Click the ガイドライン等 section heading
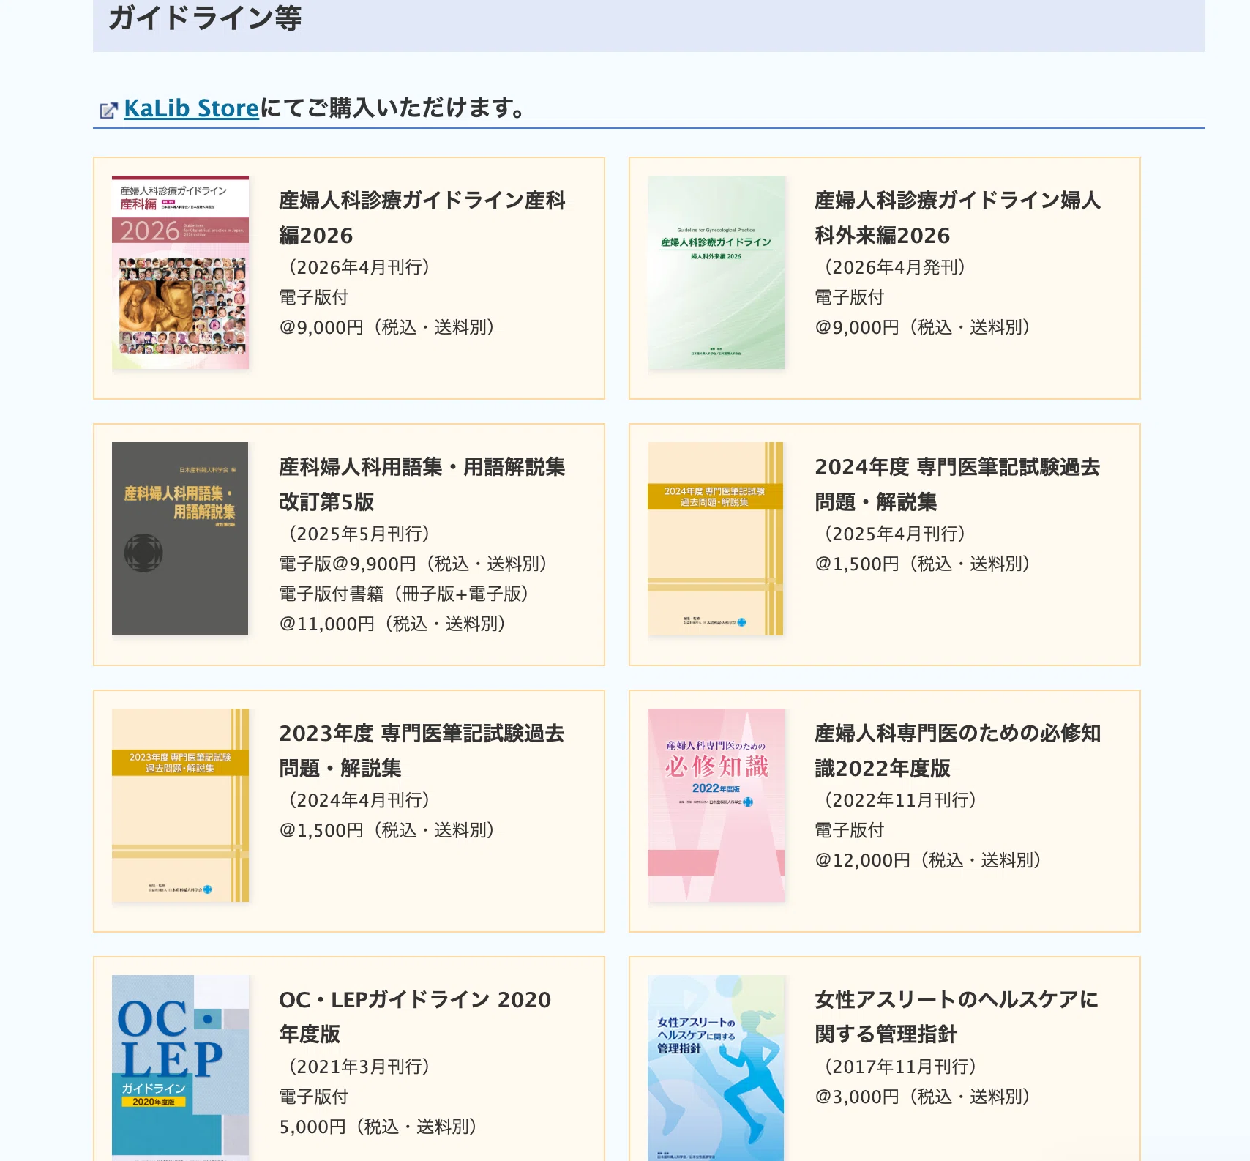 point(205,18)
